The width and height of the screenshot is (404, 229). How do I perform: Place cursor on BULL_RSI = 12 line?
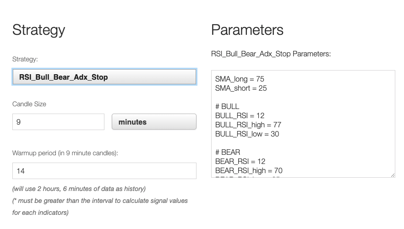click(240, 115)
